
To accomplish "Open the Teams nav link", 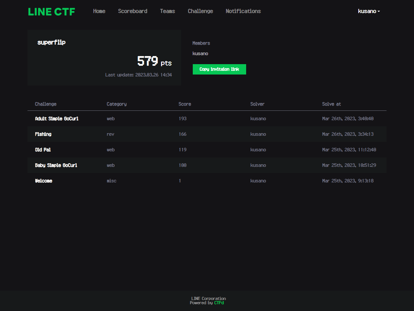I will coord(168,11).
